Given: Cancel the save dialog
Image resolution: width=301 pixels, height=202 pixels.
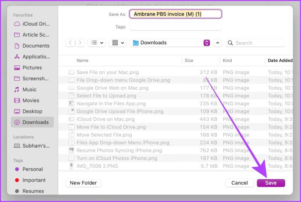Looking at the screenshot, I should 239,183.
